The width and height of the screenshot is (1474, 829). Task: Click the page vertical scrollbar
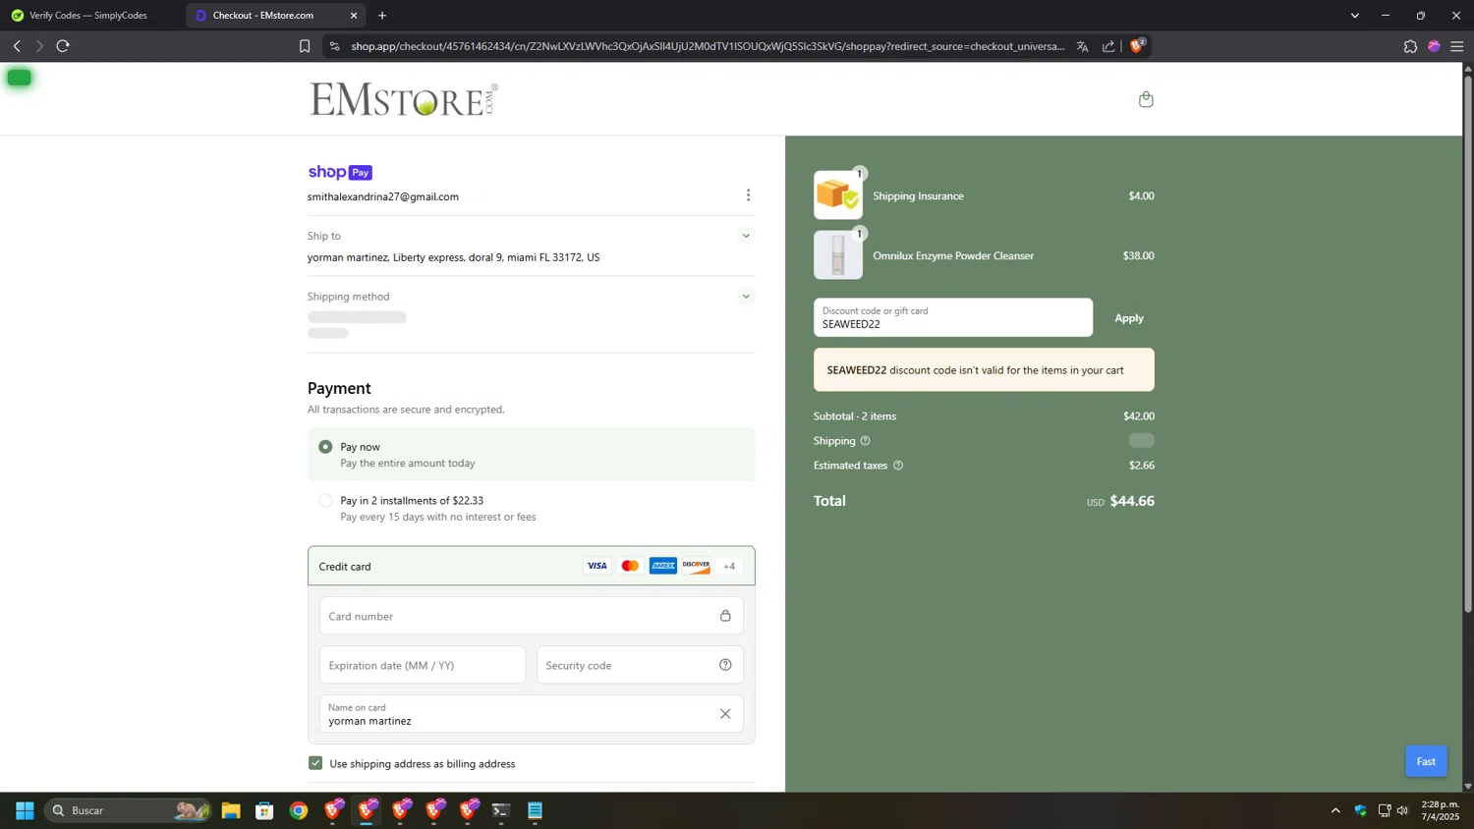tap(1468, 344)
